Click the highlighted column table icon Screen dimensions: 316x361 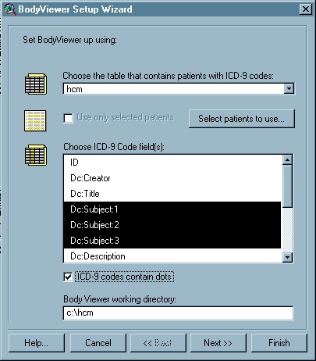pos(36,155)
